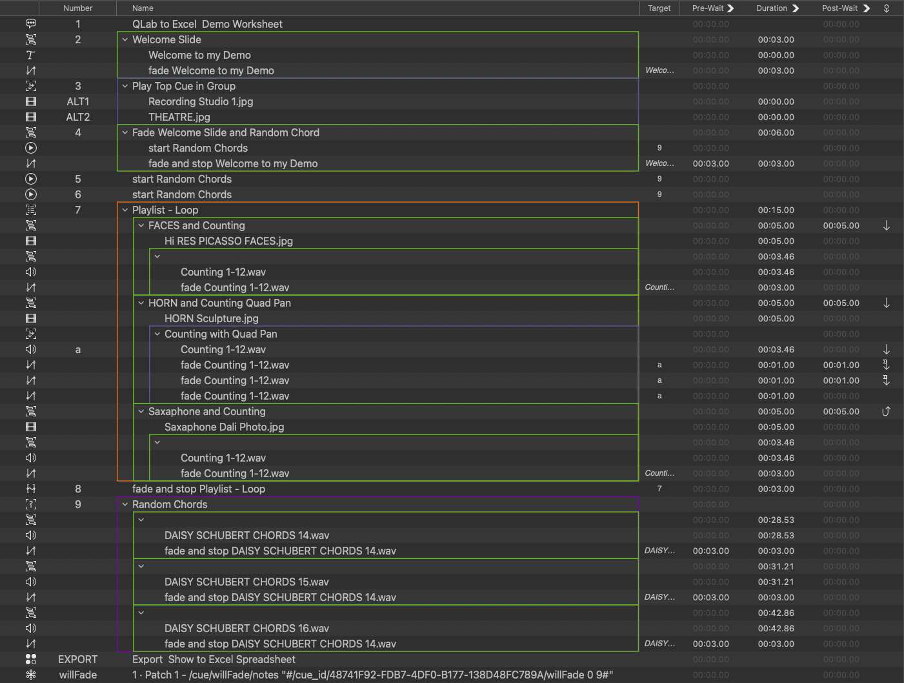Viewport: 904px width, 683px height.
Task: Click the audio cue icon for cue a
Action: [x=30, y=349]
